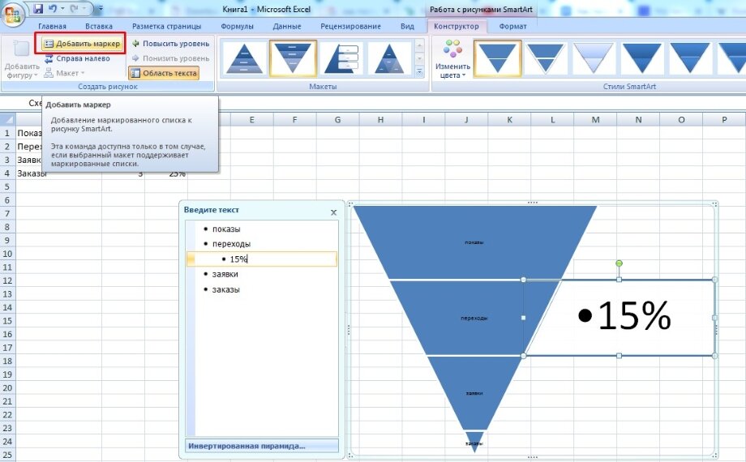Select third pale gradient SmartArt style
The image size is (746, 462).
[x=594, y=58]
